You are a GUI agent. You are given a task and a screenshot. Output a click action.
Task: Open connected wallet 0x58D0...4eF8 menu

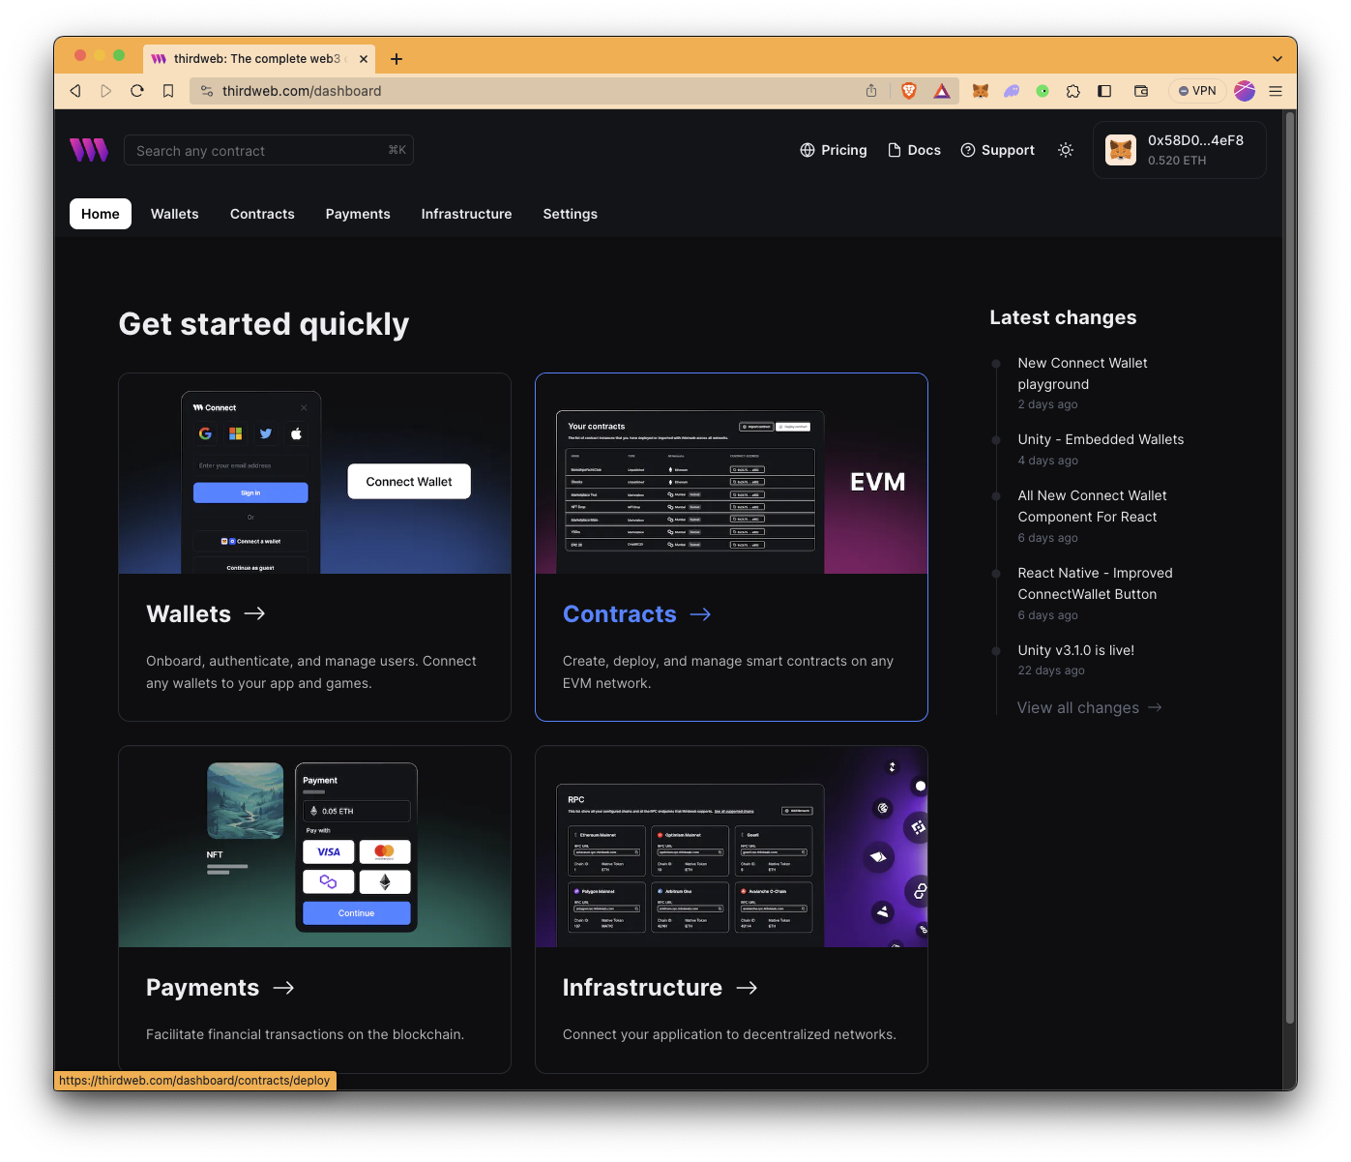click(x=1179, y=150)
